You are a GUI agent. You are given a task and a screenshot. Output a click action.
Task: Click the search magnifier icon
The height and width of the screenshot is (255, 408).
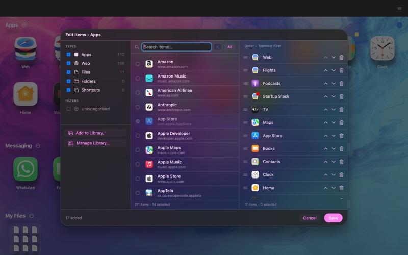pyautogui.click(x=137, y=47)
